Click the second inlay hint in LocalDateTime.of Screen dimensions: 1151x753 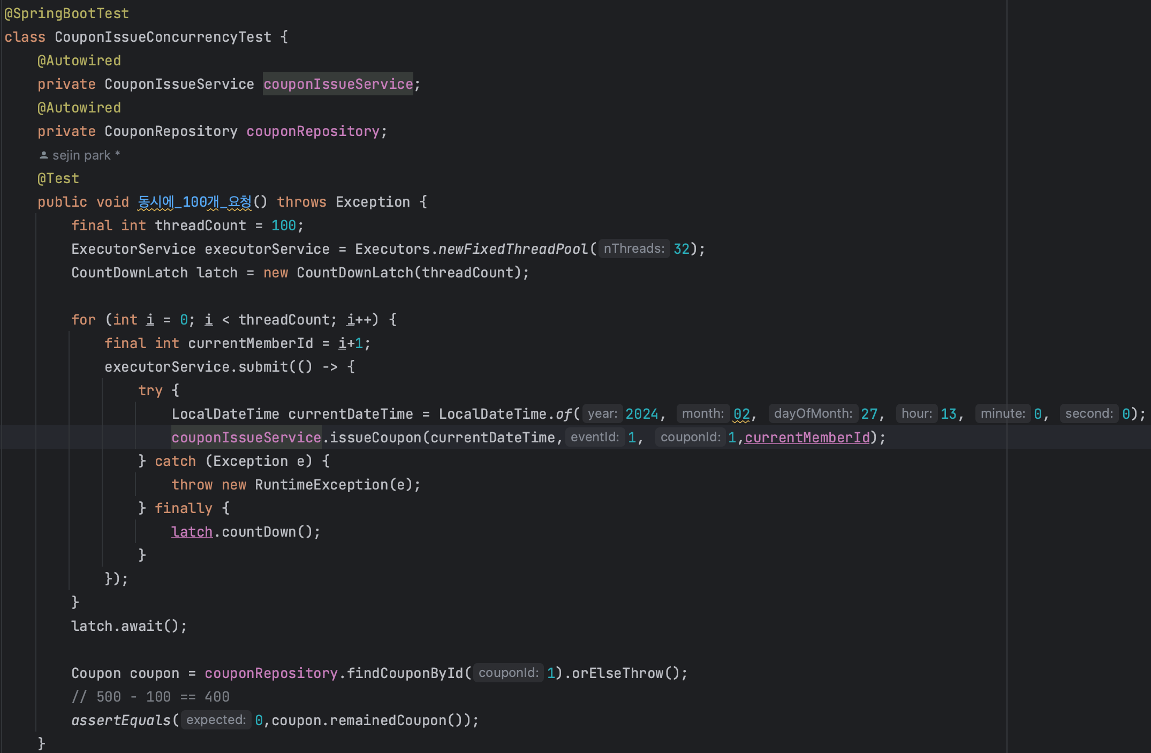click(x=703, y=413)
